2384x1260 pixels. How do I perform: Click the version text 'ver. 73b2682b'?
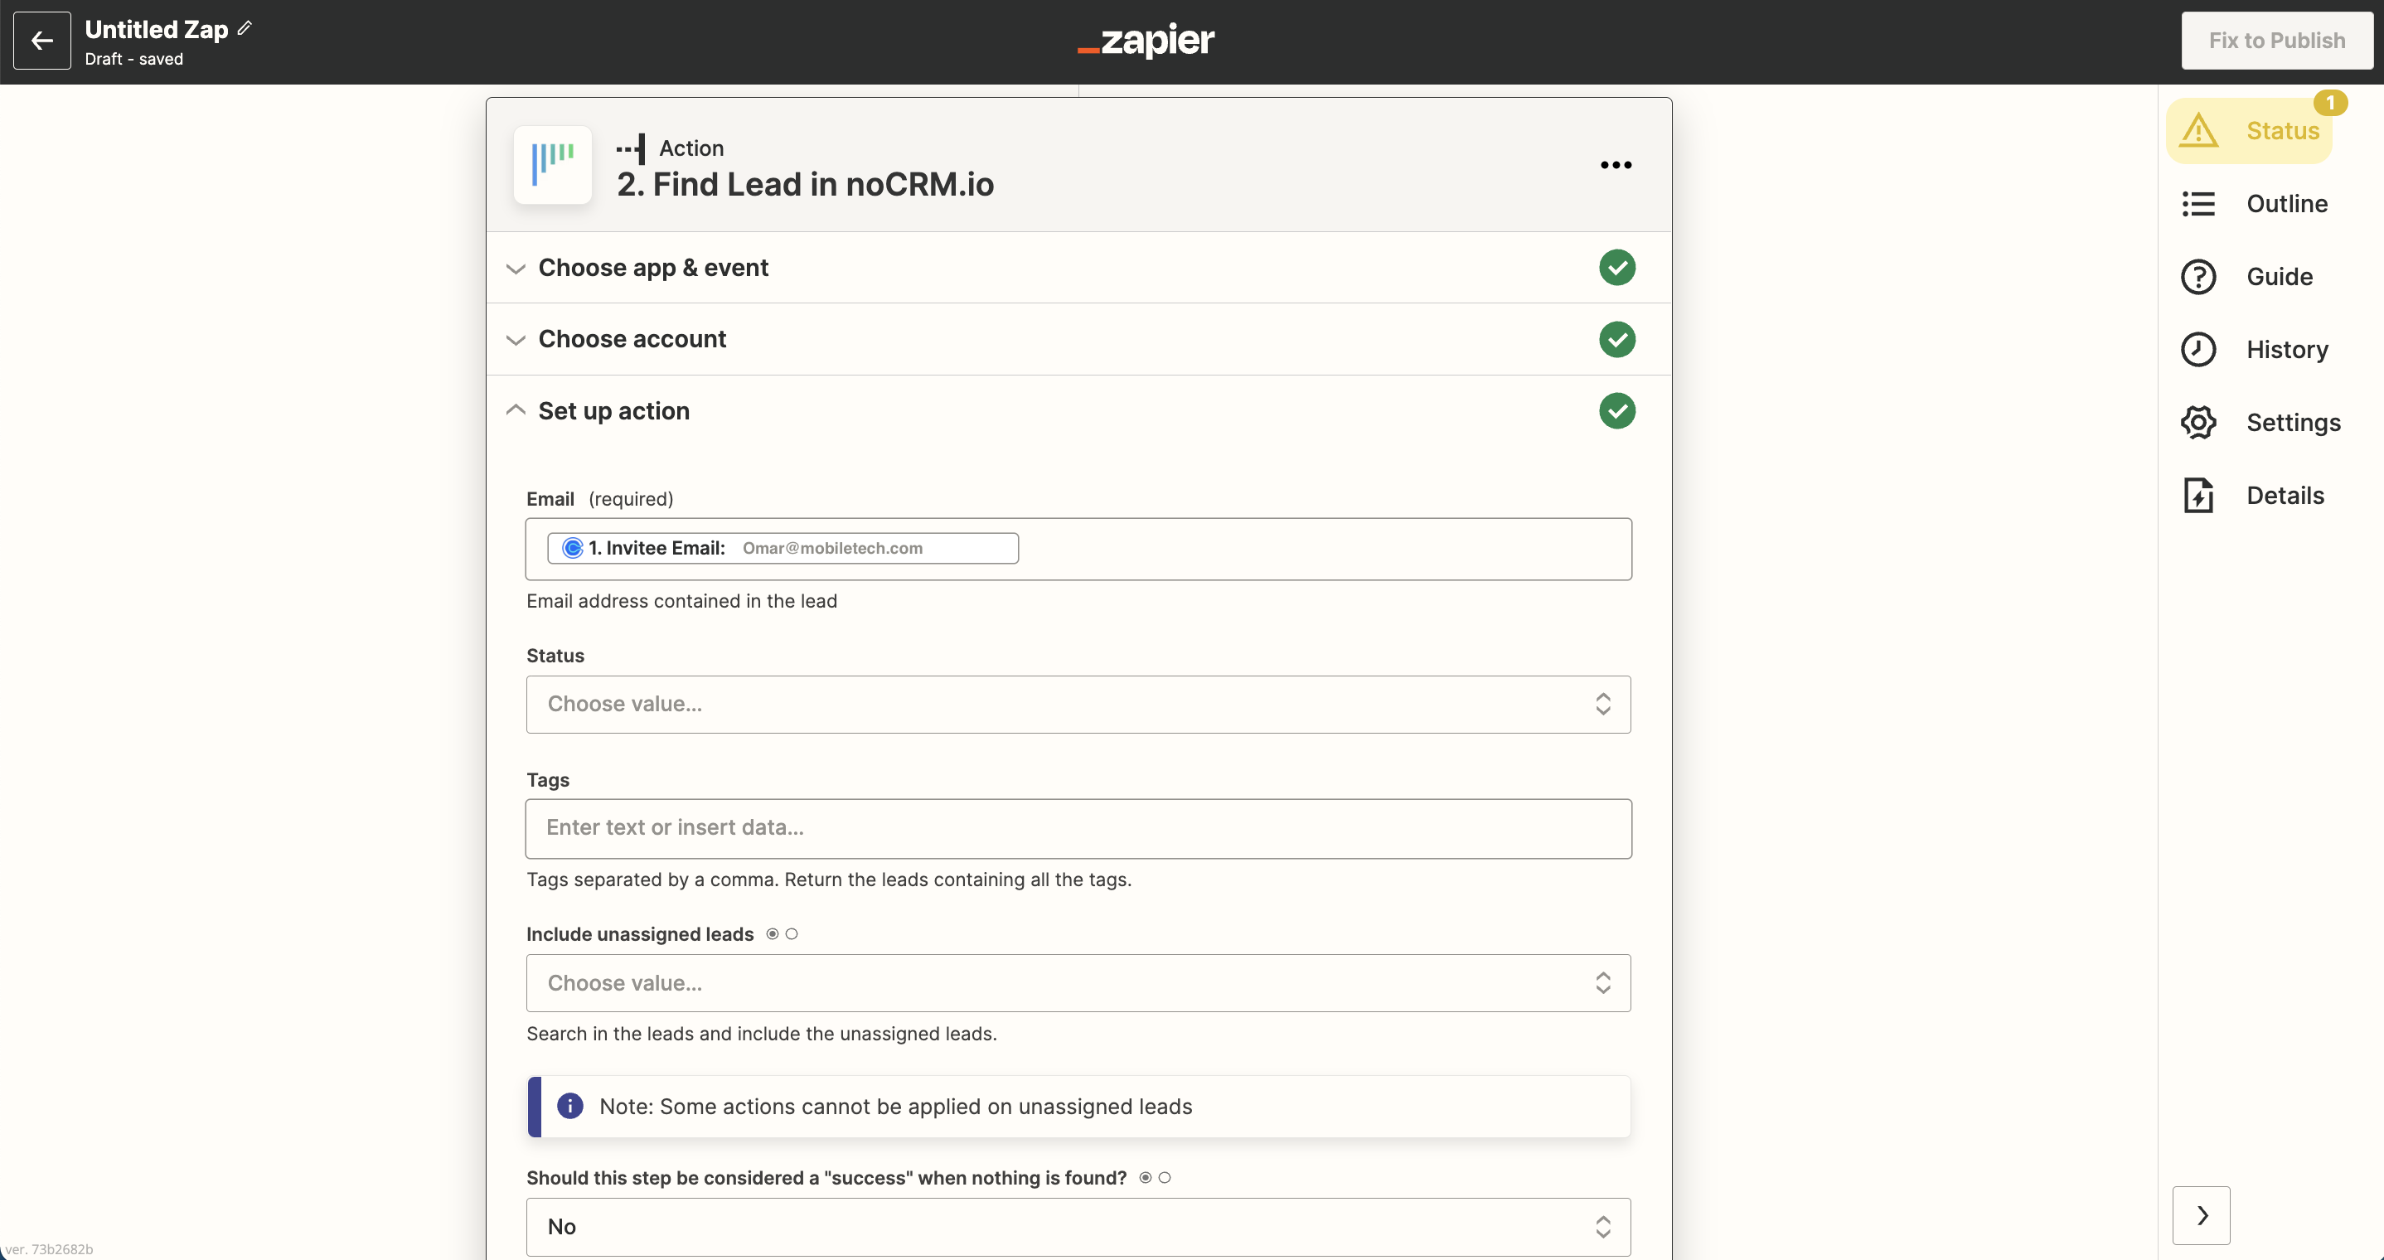[49, 1249]
